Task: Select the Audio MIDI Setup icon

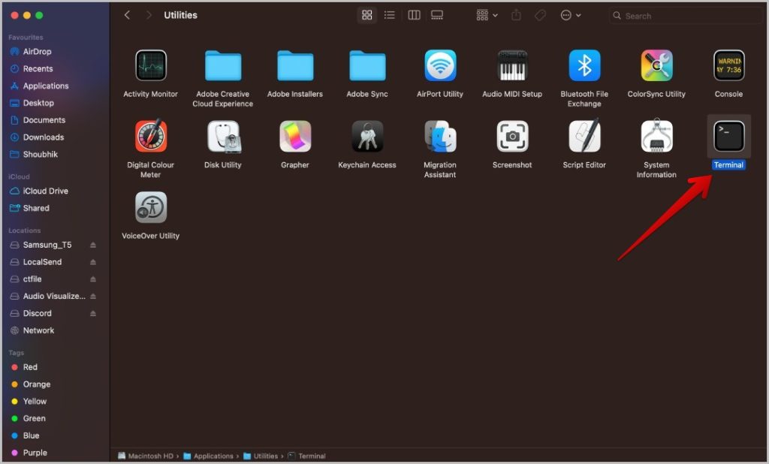Action: click(x=512, y=66)
